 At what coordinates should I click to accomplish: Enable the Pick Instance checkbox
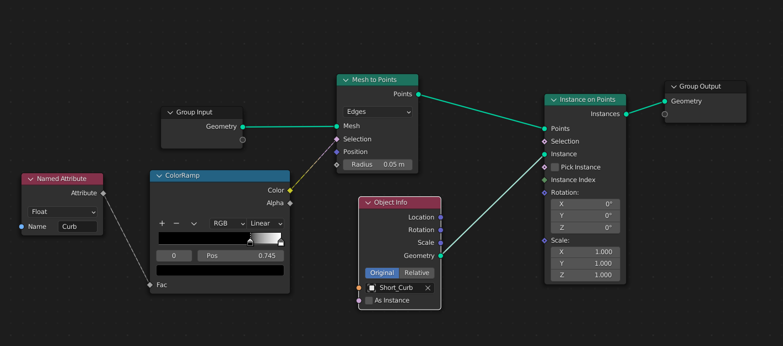tap(555, 167)
